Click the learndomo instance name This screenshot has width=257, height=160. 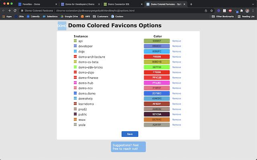coord(86,104)
